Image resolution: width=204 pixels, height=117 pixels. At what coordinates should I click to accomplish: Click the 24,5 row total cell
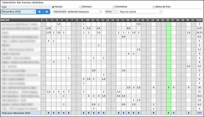pos(199,96)
